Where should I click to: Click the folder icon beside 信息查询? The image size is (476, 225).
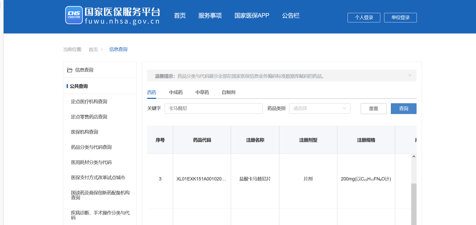pos(69,70)
